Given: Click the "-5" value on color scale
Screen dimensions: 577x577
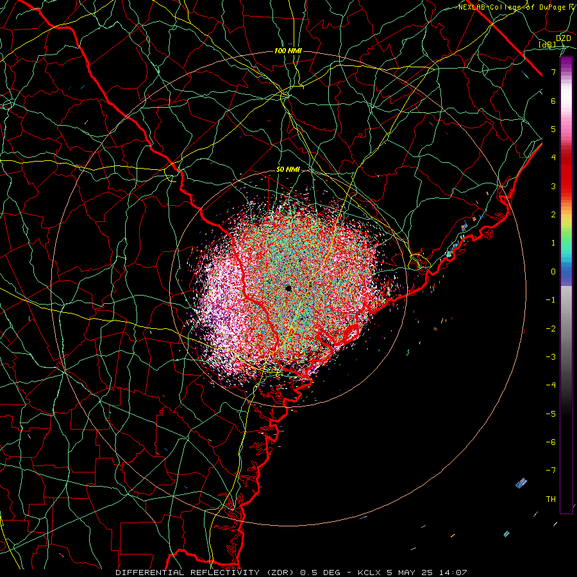Looking at the screenshot, I should click(x=551, y=414).
